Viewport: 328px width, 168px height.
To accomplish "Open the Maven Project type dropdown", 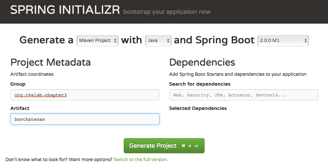I will coord(97,40).
